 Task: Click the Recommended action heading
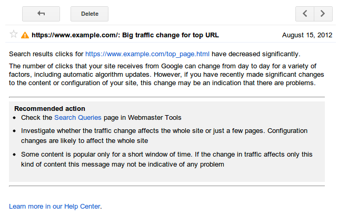click(49, 109)
